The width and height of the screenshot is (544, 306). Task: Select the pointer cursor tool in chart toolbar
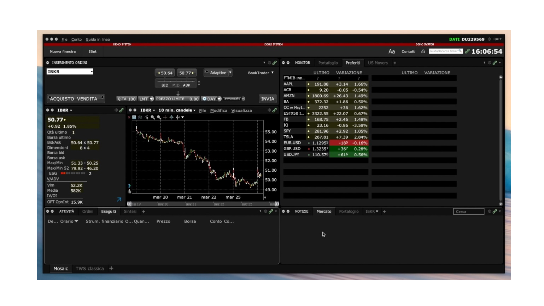(x=146, y=117)
